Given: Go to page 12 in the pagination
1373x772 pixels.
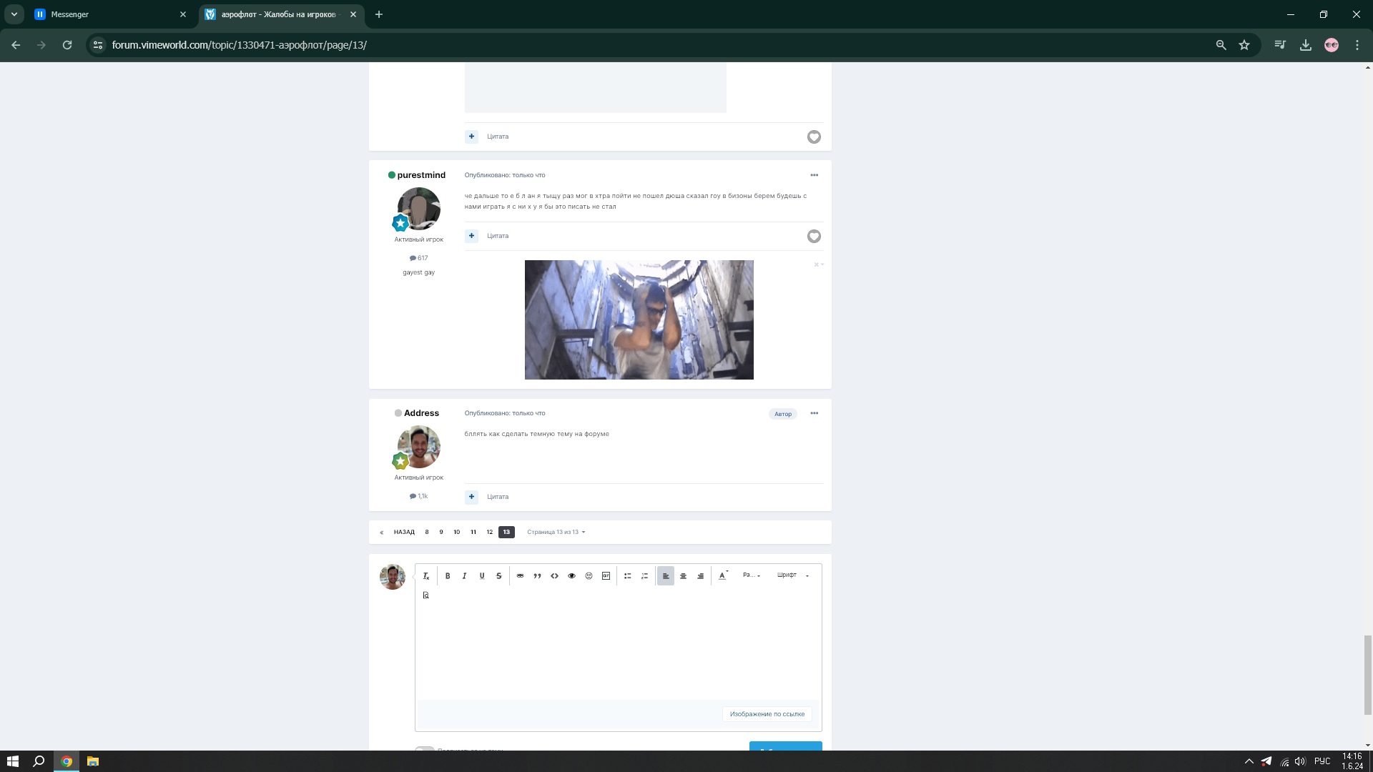Looking at the screenshot, I should pyautogui.click(x=490, y=533).
